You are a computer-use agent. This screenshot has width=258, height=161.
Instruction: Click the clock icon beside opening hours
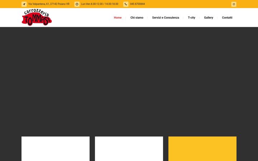pyautogui.click(x=77, y=4)
